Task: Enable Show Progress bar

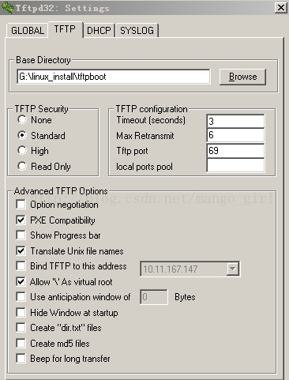Action: 21,235
